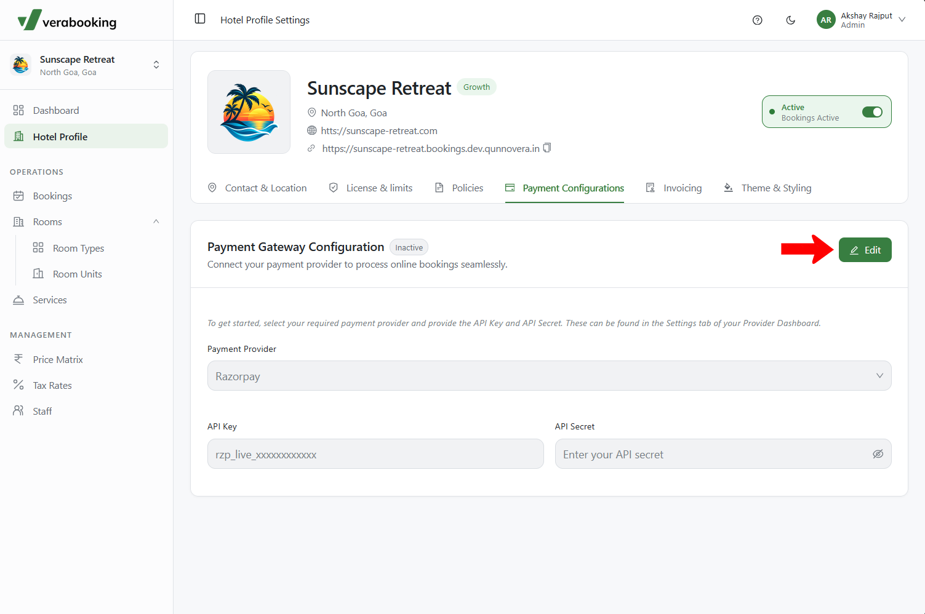
Task: Open the Policies tab
Action: 458,188
